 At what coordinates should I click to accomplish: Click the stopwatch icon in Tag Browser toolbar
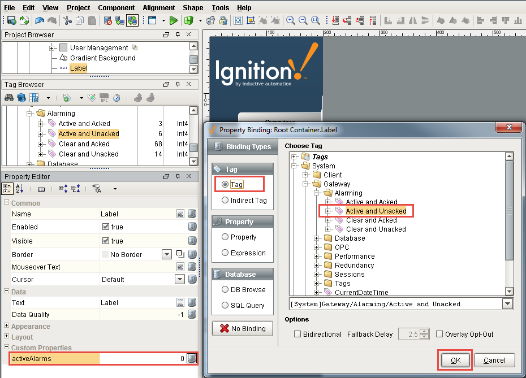117,98
